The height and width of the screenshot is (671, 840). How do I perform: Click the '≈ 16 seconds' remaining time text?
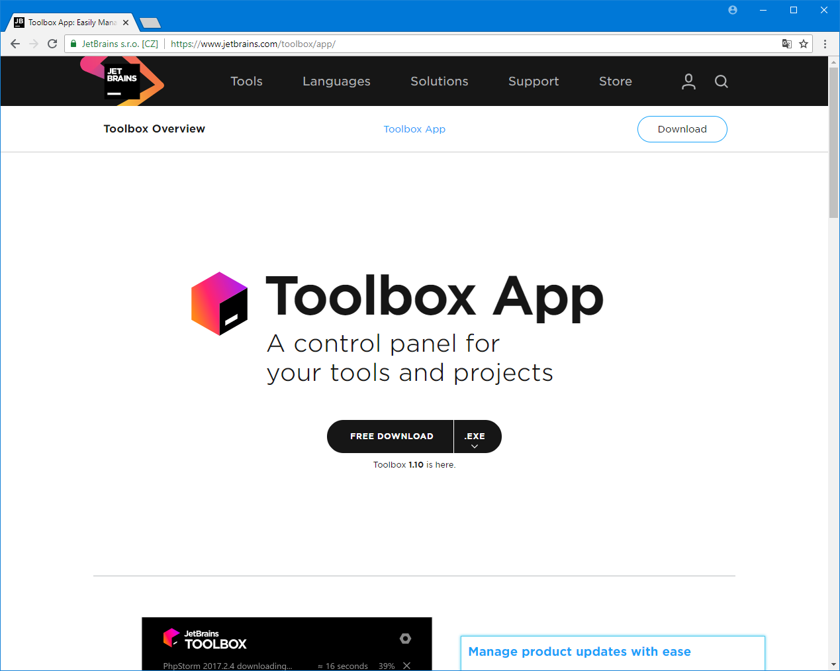tap(342, 666)
